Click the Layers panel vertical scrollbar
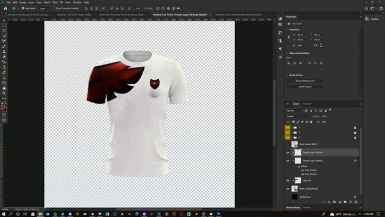Viewport: 385px width, 217px height. click(361, 161)
